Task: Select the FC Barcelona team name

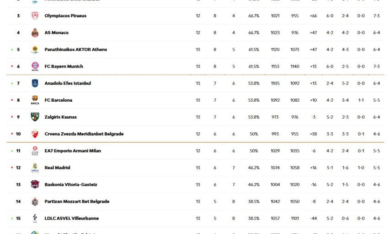Action: coord(58,100)
